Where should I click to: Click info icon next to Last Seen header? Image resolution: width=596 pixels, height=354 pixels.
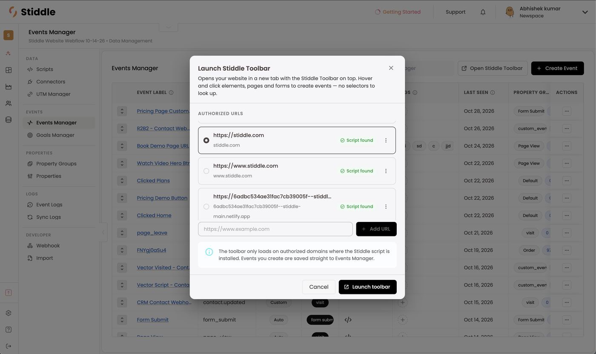pos(493,92)
